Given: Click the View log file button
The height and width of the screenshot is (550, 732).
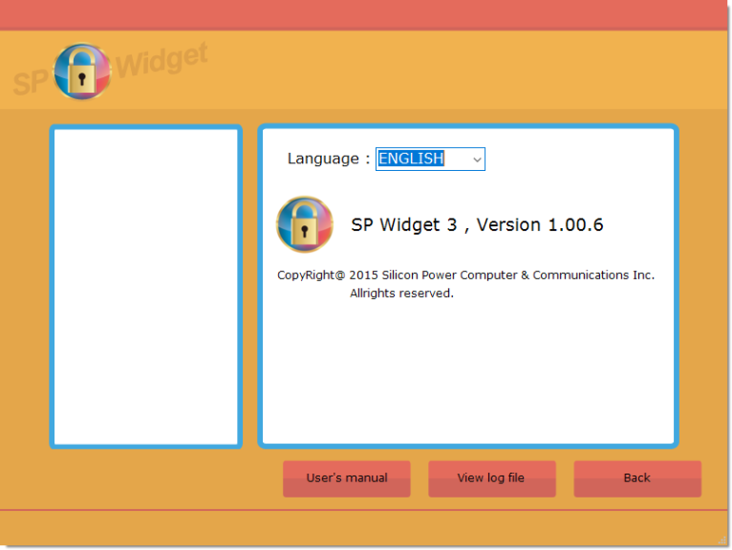Looking at the screenshot, I should pos(492,478).
